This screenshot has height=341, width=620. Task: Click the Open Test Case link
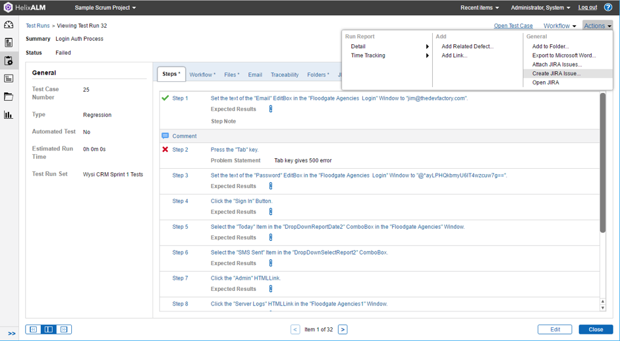tap(513, 26)
